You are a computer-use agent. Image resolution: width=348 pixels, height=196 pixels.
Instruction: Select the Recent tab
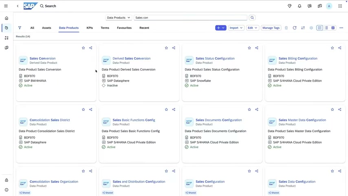[x=144, y=28]
